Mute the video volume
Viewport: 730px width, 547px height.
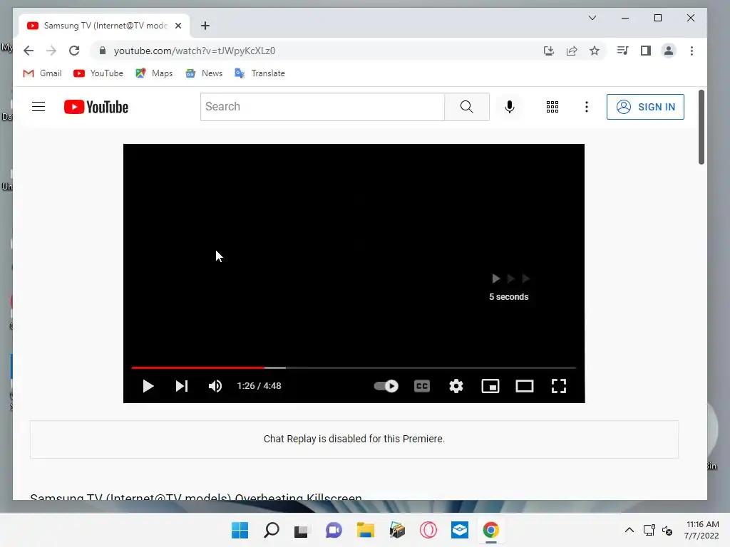[x=215, y=386]
